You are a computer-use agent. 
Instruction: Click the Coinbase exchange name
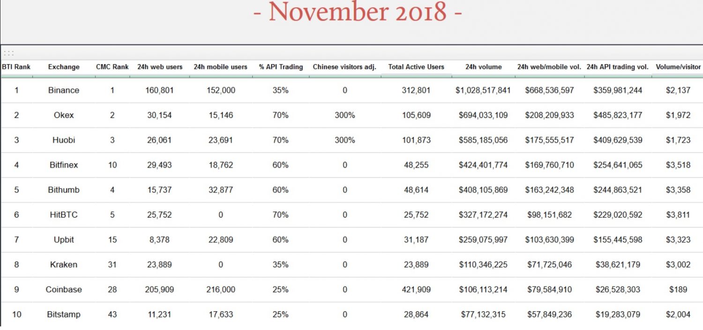tap(64, 290)
